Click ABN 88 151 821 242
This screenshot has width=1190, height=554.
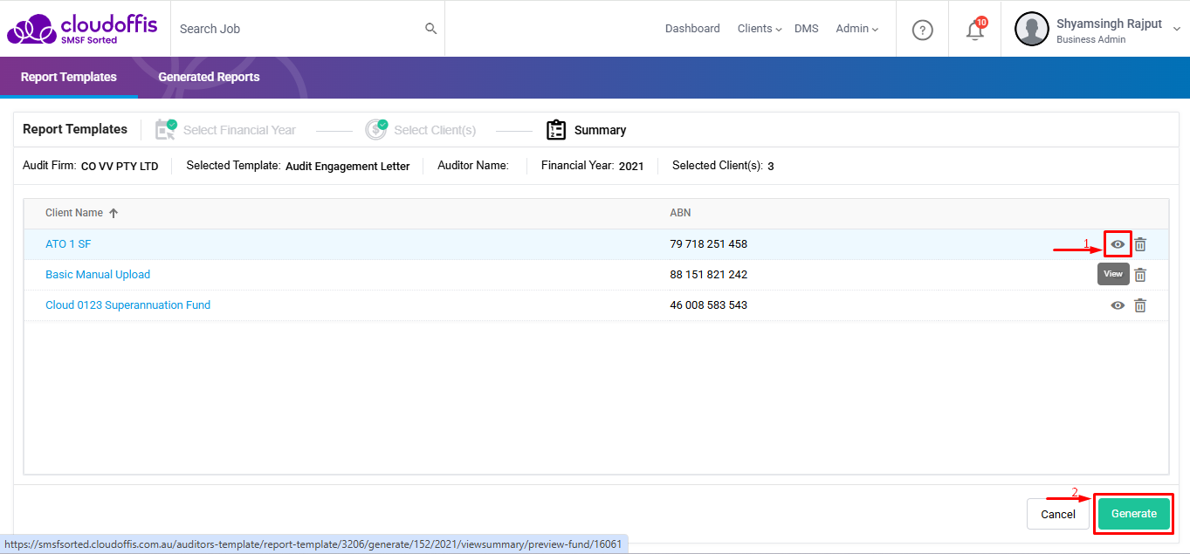[x=708, y=275]
